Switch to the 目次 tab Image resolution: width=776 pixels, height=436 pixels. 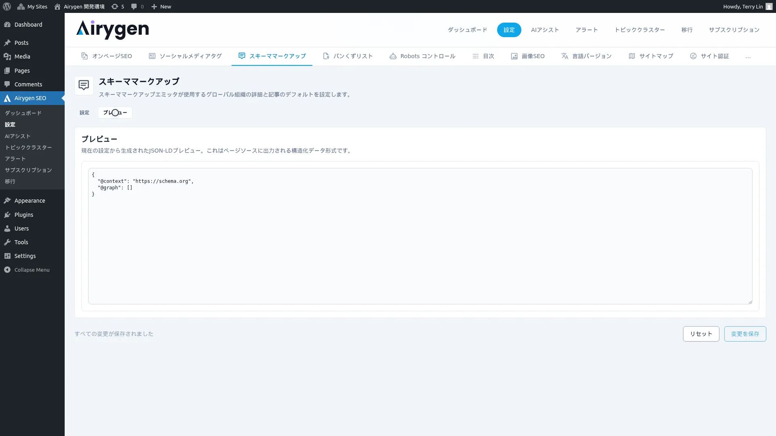coord(483,56)
